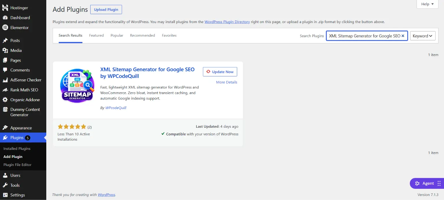
Task: Click the Last Updated: 4 days ago text
Action: (217, 127)
